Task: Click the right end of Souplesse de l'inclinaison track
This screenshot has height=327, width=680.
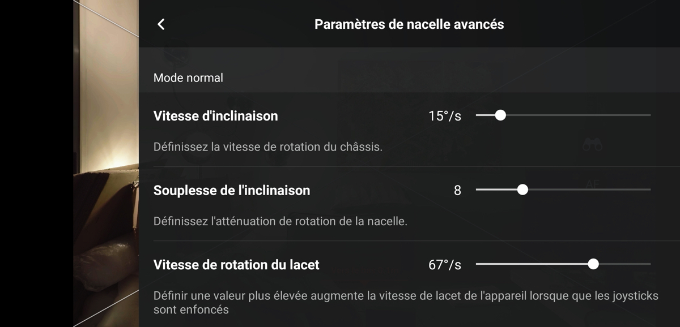Action: tap(649, 190)
